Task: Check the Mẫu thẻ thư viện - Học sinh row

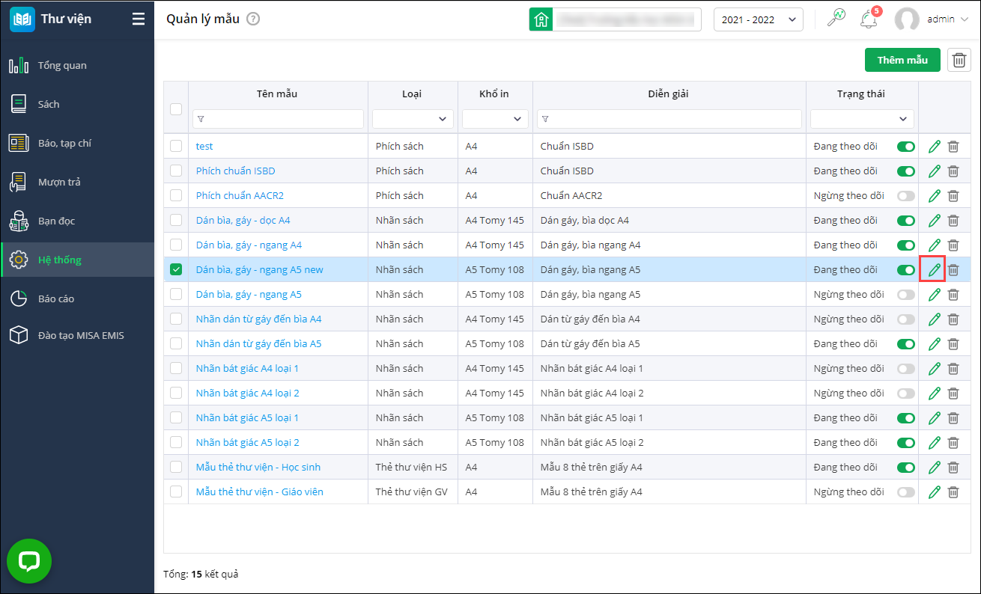Action: (176, 468)
